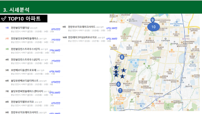Click the checkmark beside TOP10 아파트

coord(3,19)
